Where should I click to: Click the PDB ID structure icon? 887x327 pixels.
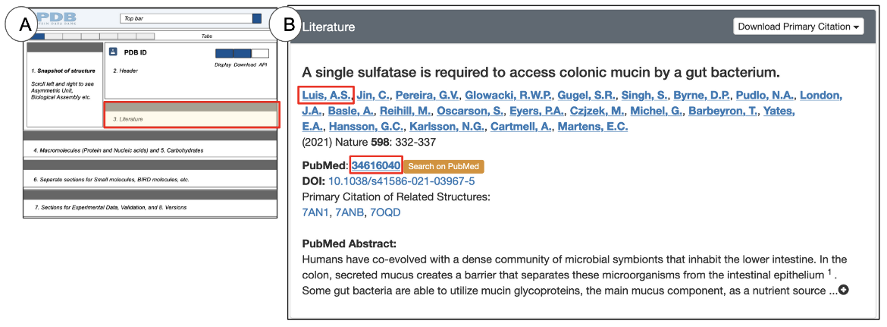(113, 52)
